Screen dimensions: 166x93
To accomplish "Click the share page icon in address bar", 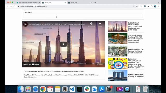I will click(x=133, y=6).
